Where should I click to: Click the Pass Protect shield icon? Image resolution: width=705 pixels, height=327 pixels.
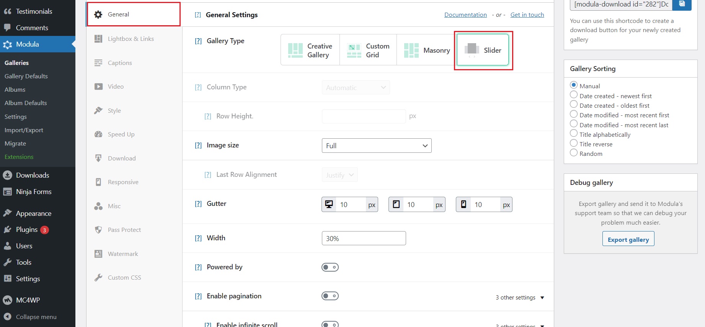(98, 230)
